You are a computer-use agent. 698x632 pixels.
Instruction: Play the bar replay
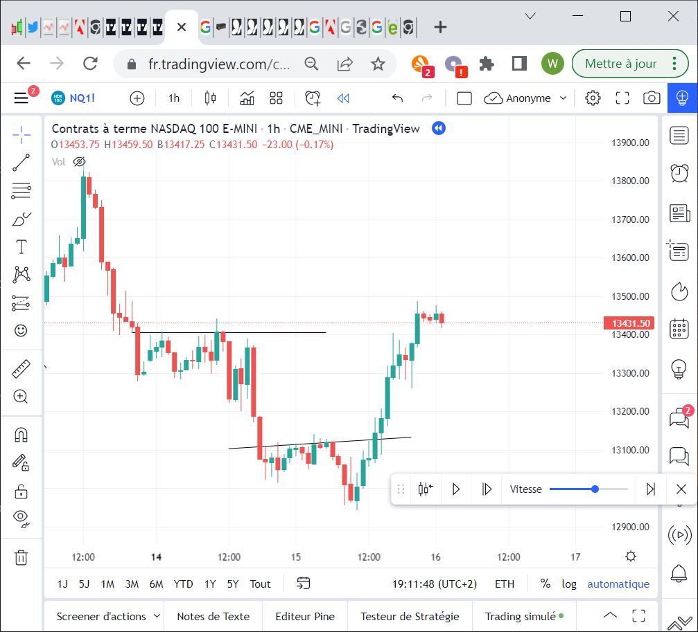[456, 489]
